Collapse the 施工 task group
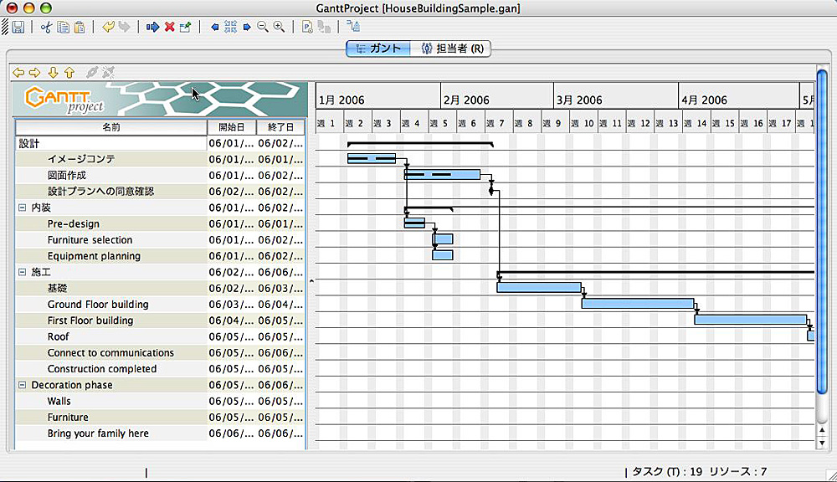This screenshot has width=837, height=482. pos(23,272)
